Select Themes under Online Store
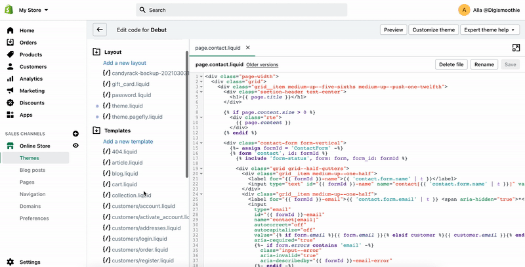 (30, 158)
